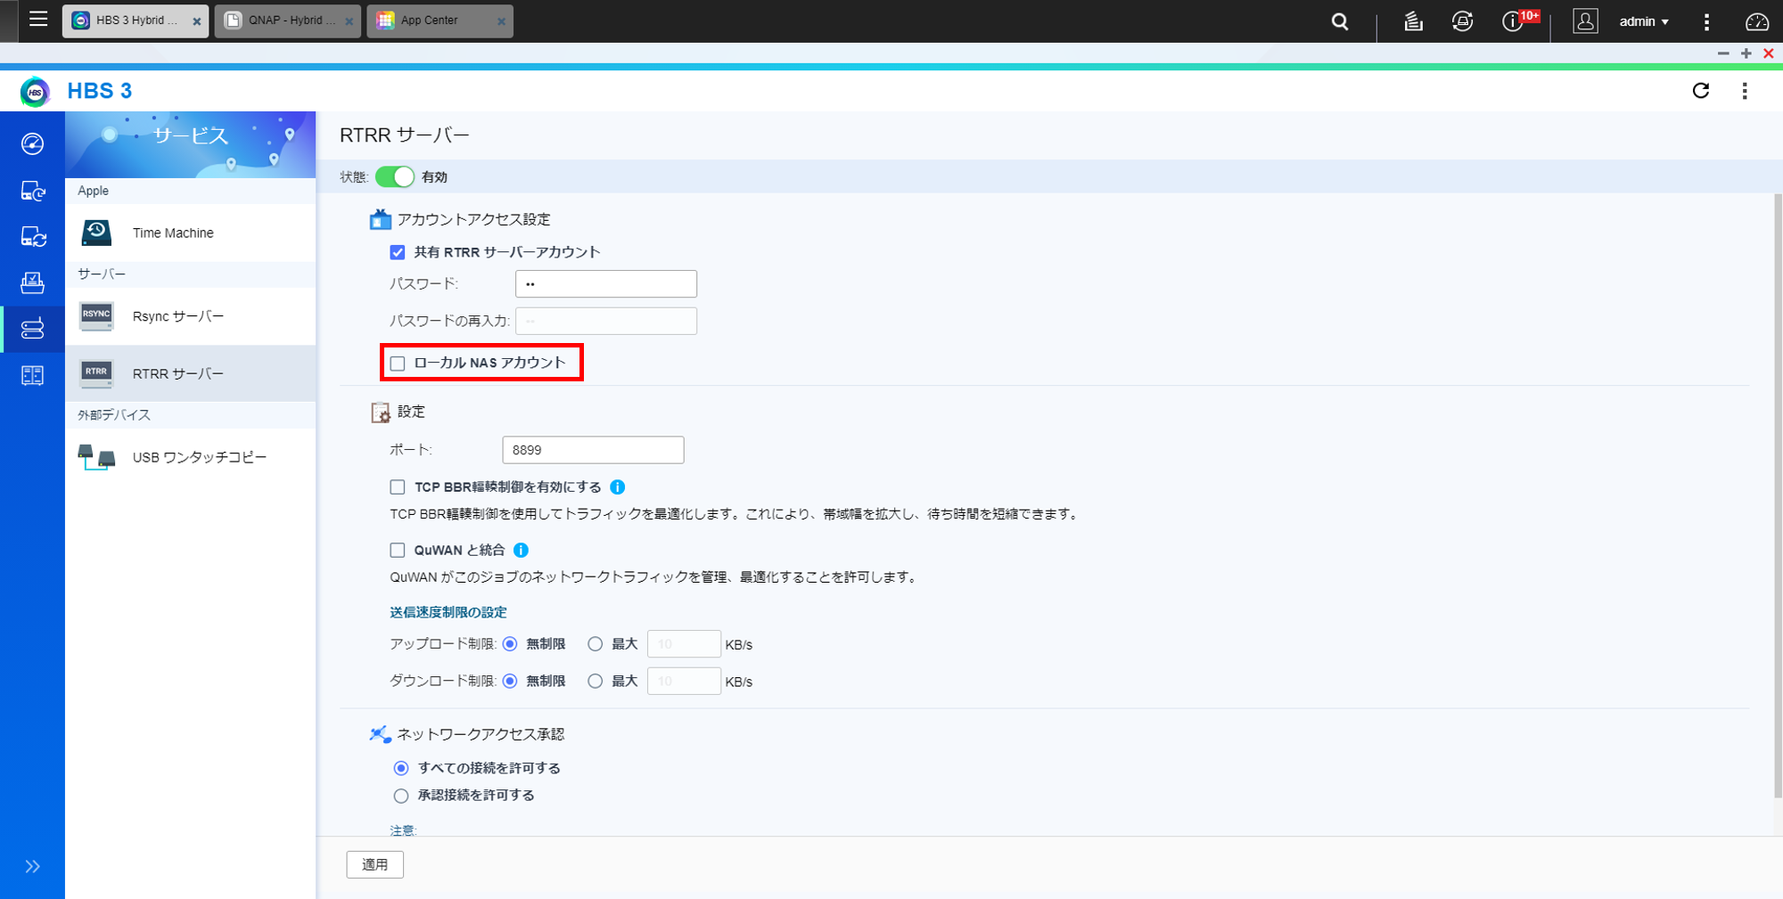Select すべての接続を許可する radio
Image resolution: width=1783 pixels, height=899 pixels.
(401, 768)
